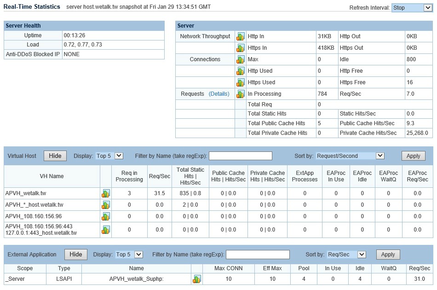
Task: Open the graph icon for APVH_wetalk_Suphp
Action: [197, 279]
